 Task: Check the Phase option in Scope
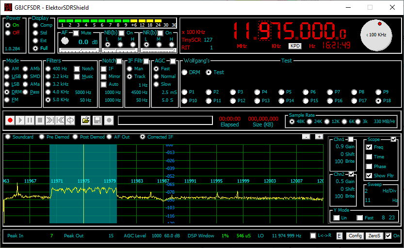(369, 166)
